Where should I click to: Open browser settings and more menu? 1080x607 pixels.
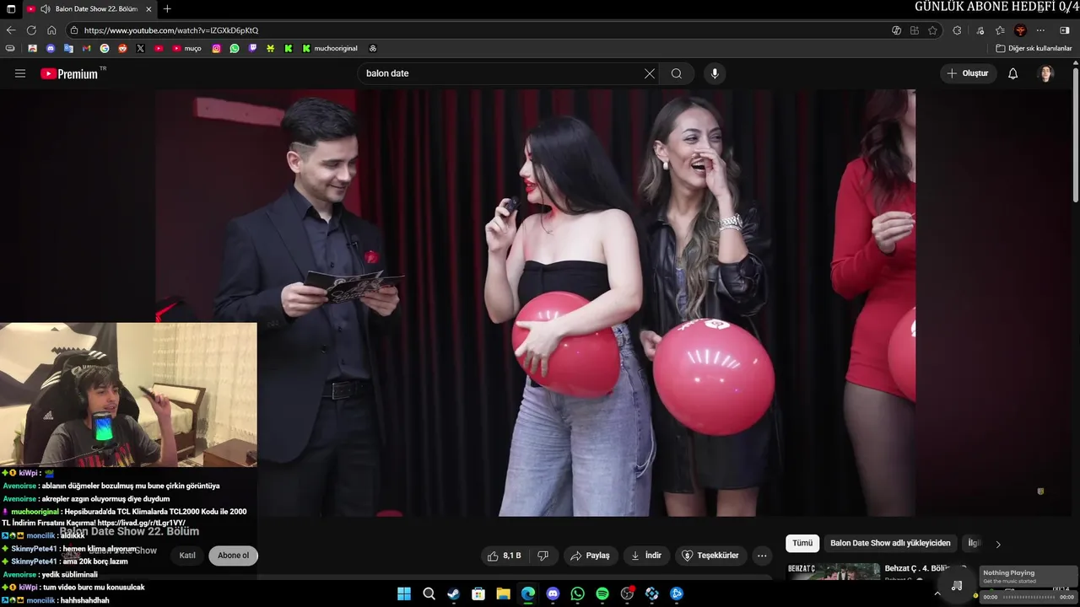point(1040,30)
